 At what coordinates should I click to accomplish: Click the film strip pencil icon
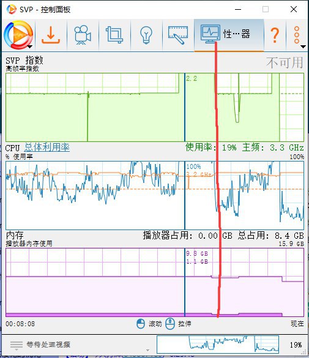178,35
